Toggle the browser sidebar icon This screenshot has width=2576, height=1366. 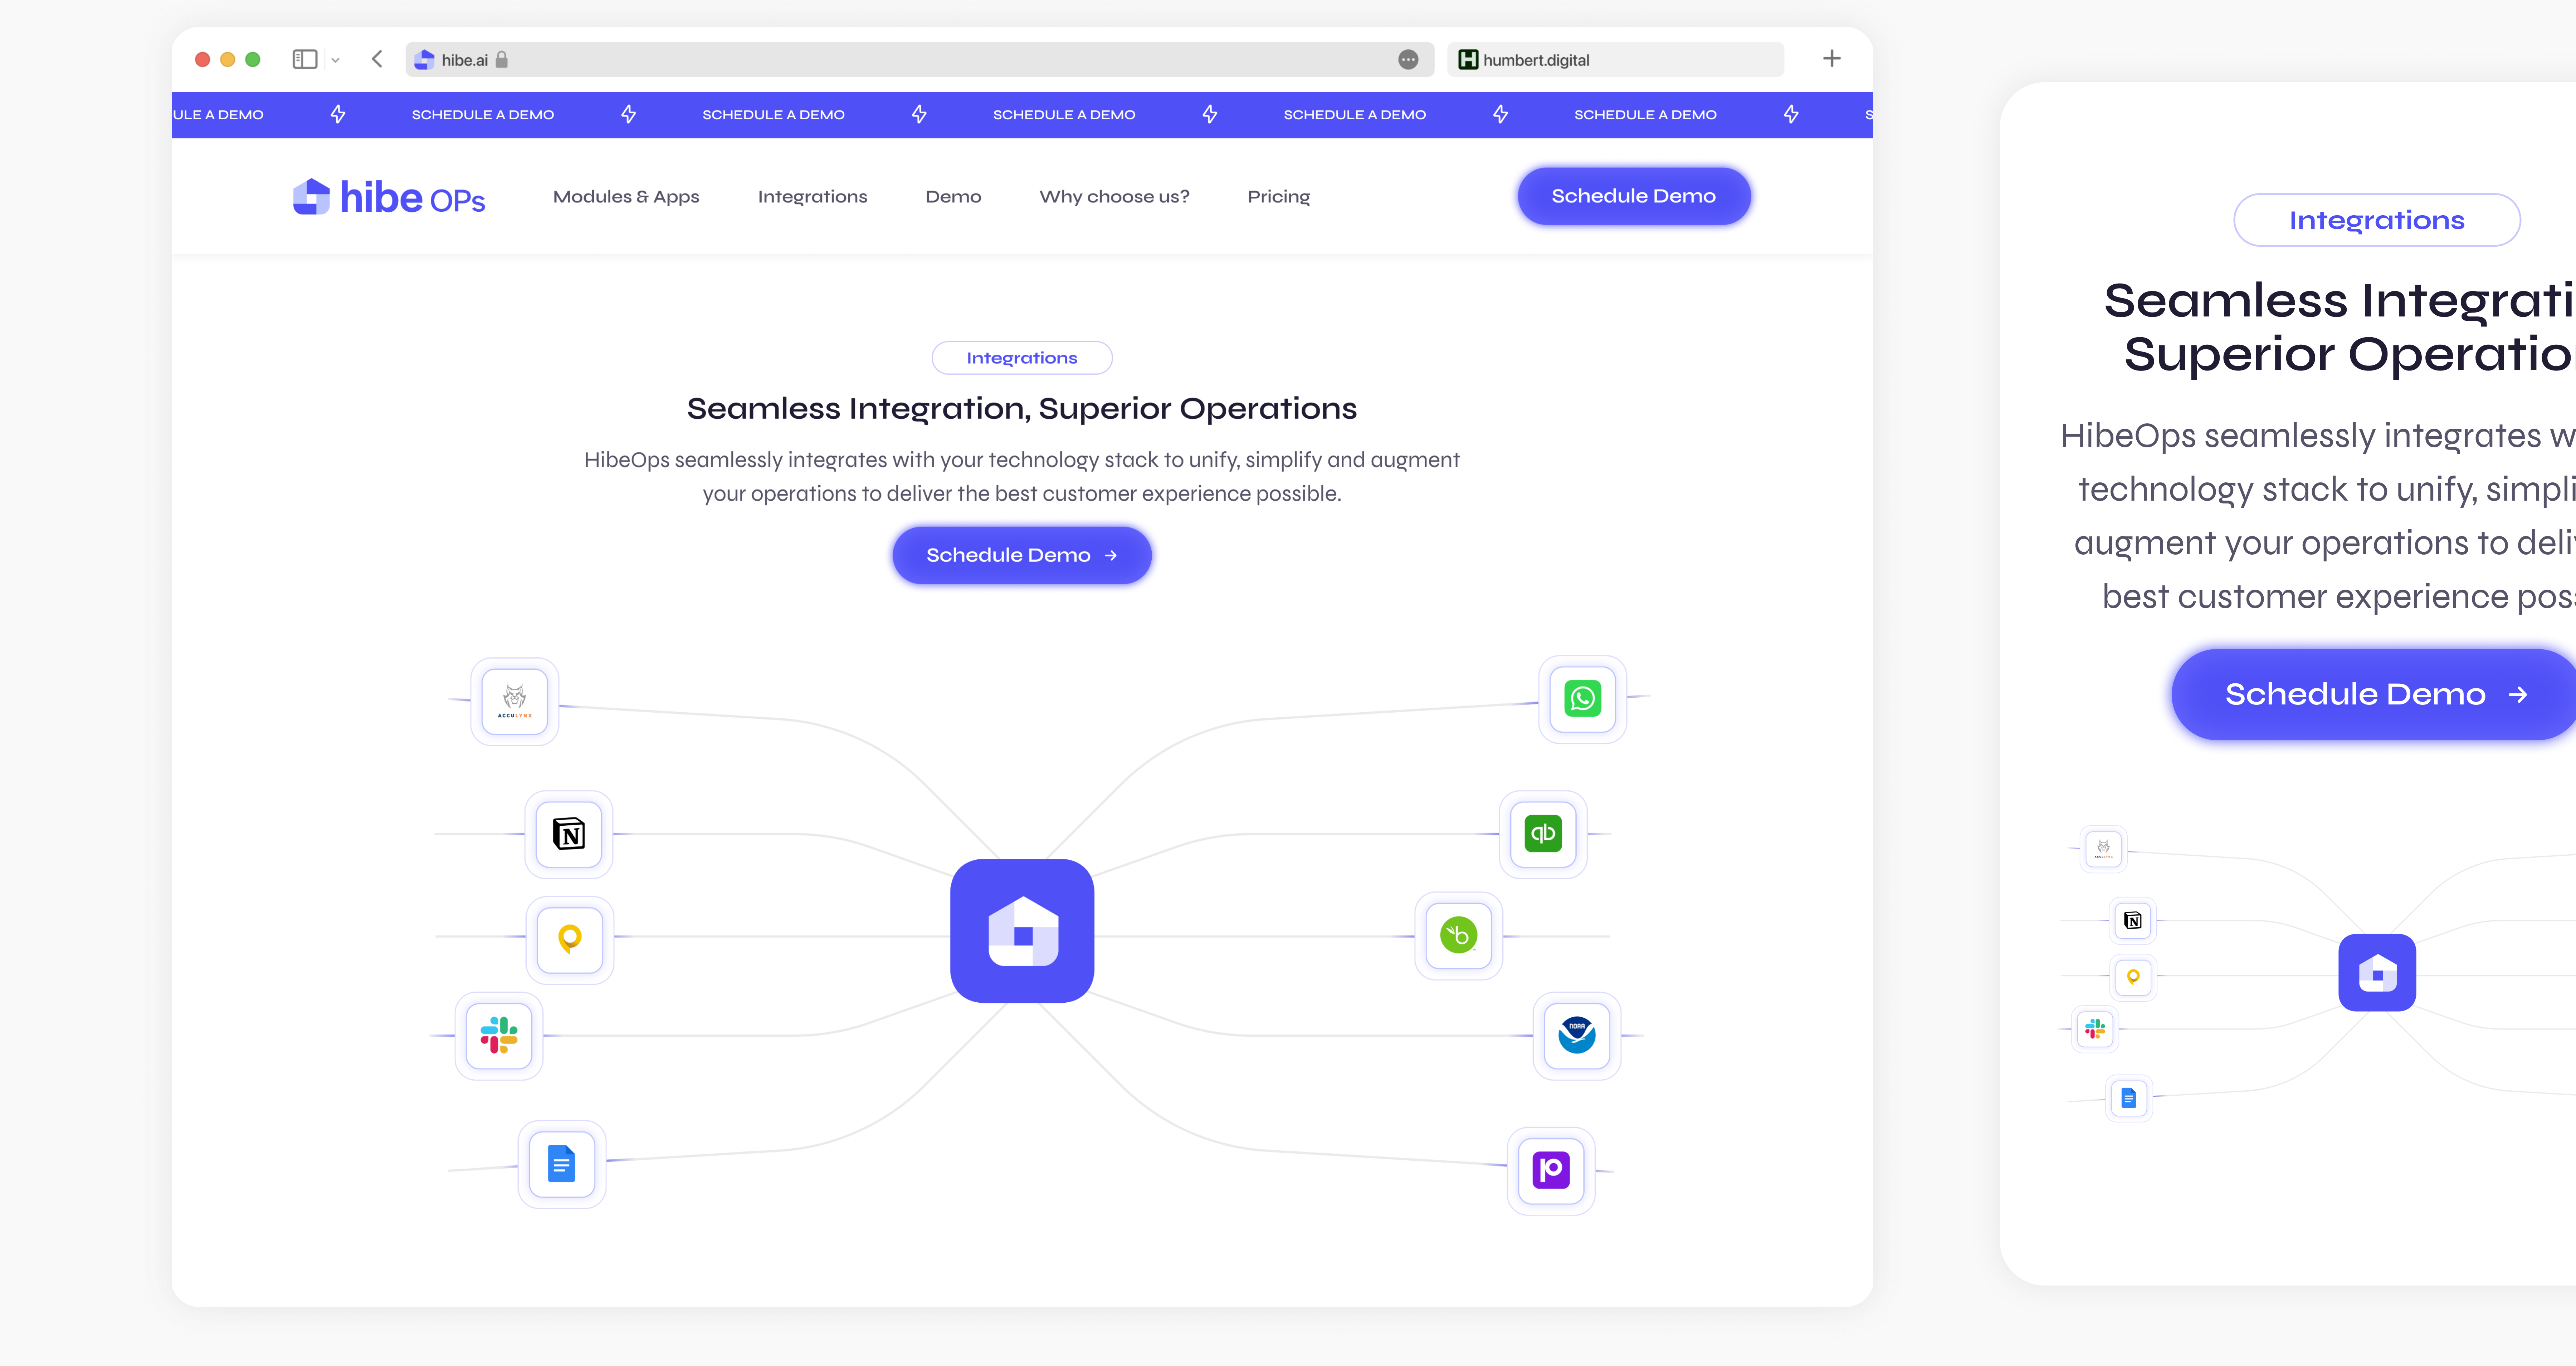(305, 60)
